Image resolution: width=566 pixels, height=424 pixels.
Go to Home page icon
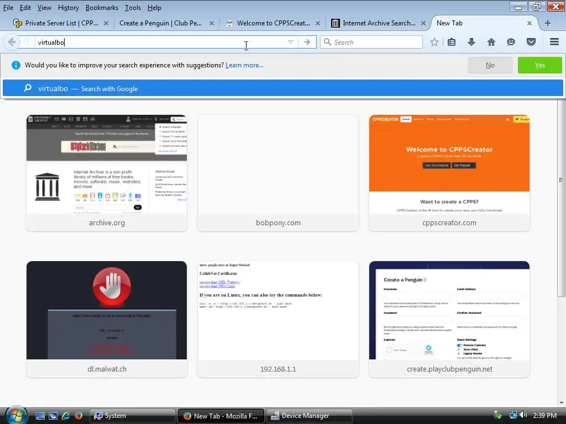coord(491,42)
